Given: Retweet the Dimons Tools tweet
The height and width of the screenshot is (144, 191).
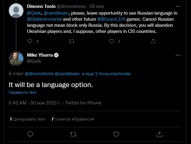Looking at the screenshot, I should (x=72, y=41).
